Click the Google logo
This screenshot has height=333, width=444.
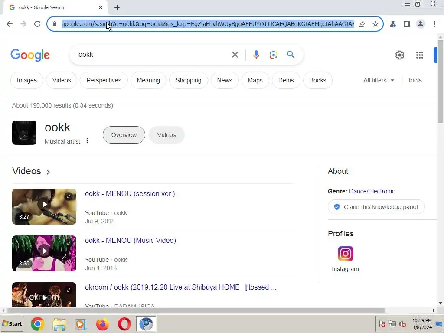(x=30, y=55)
